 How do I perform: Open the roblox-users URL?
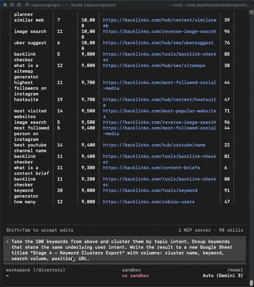pyautogui.click(x=149, y=202)
